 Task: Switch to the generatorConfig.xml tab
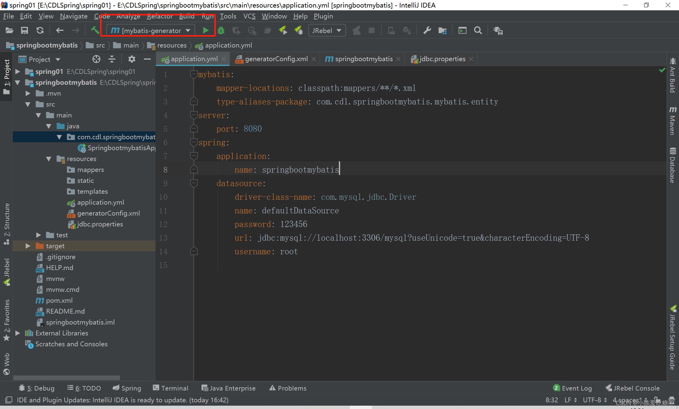(276, 59)
